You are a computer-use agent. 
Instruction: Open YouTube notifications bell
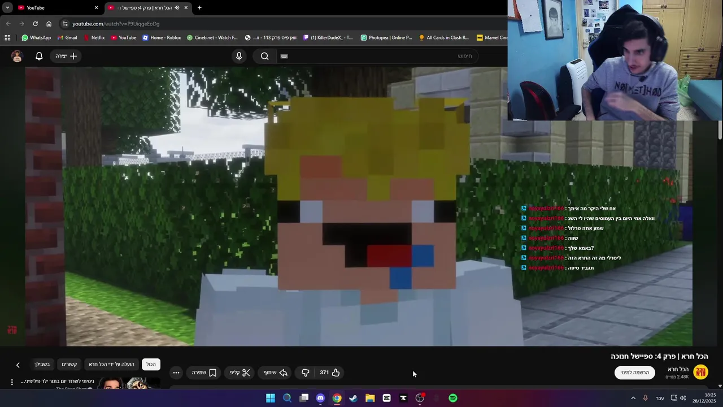click(39, 56)
